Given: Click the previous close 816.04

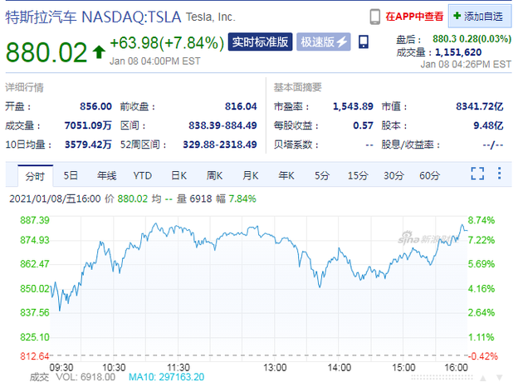Looking at the screenshot, I should (241, 106).
